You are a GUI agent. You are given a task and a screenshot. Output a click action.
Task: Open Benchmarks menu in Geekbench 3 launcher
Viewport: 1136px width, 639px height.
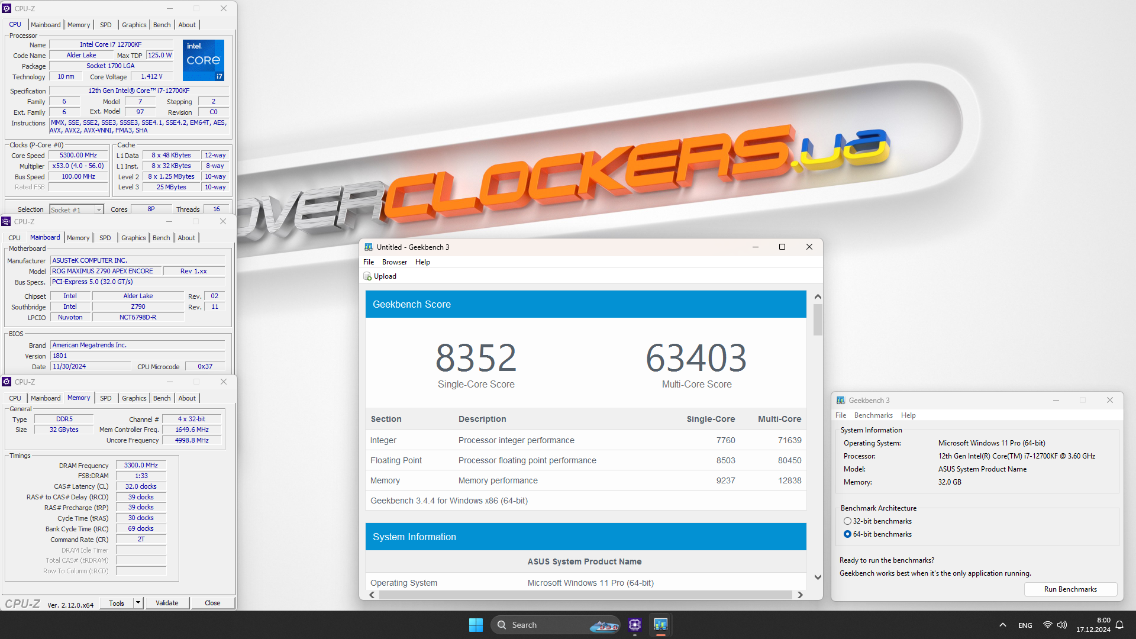[873, 415]
